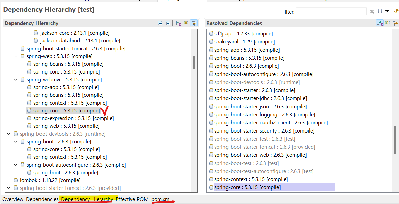Collapse the spring-boot-devtools : 2.6.3 node
Viewport: 399px width, 204px height.
click(9, 134)
